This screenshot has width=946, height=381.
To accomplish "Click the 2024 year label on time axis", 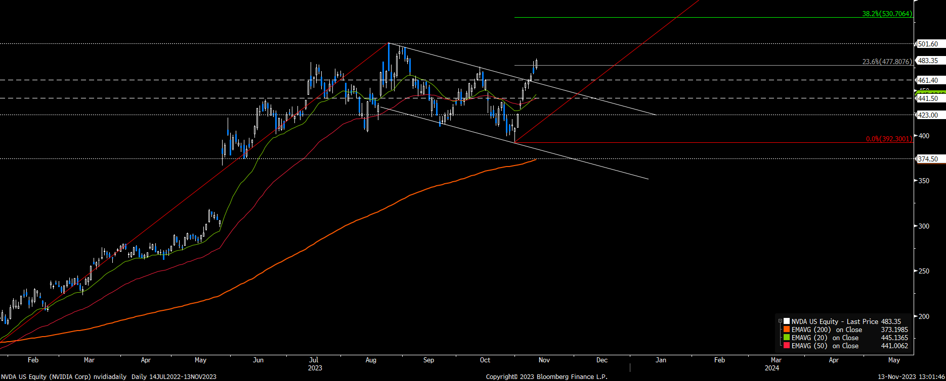I will 772,368.
